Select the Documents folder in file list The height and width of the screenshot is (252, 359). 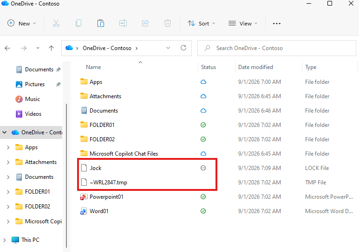[x=104, y=111]
